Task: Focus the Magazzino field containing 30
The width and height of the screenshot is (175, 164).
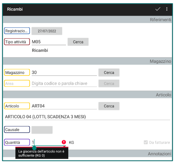Action: click(64, 72)
